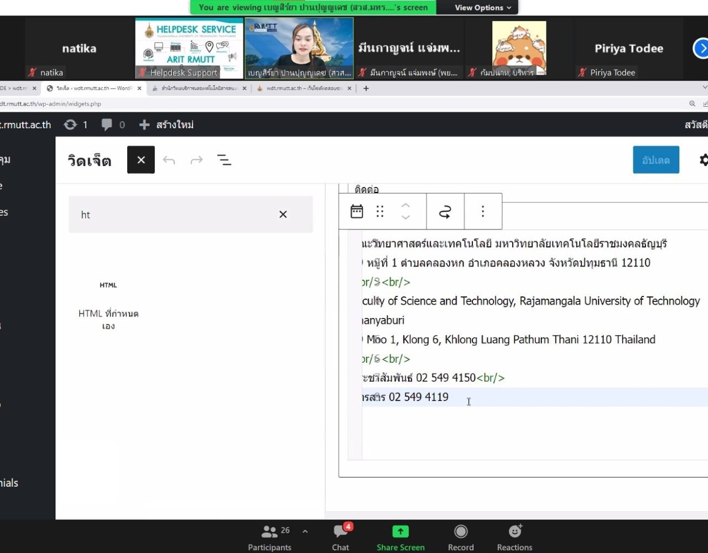Click browser zoom magnifier icon
This screenshot has height=553, width=708.
click(692, 103)
